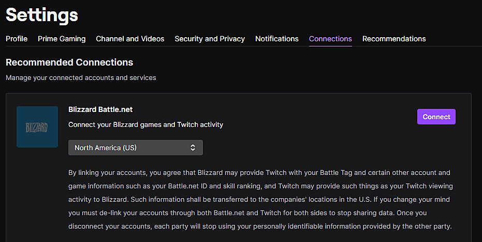Viewport: 482px width, 242px height.
Task: Click the "Manage your connected accounts" subtitle
Action: point(81,78)
